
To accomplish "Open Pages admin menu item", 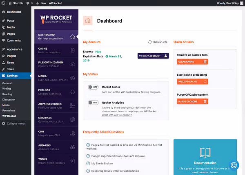I will (16, 34).
